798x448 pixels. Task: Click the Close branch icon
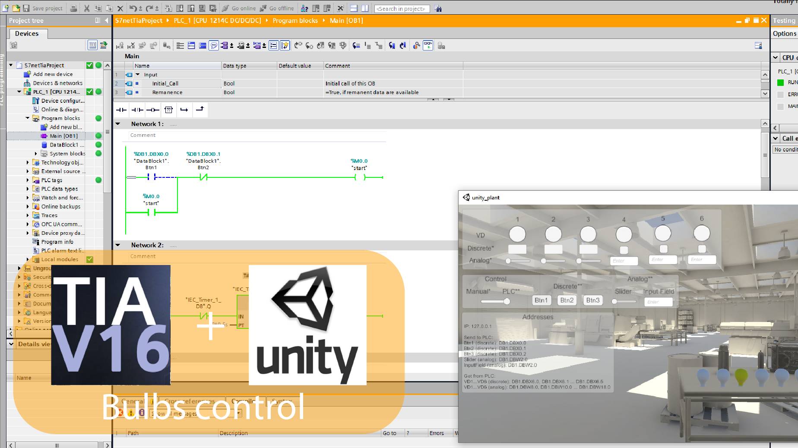point(200,110)
